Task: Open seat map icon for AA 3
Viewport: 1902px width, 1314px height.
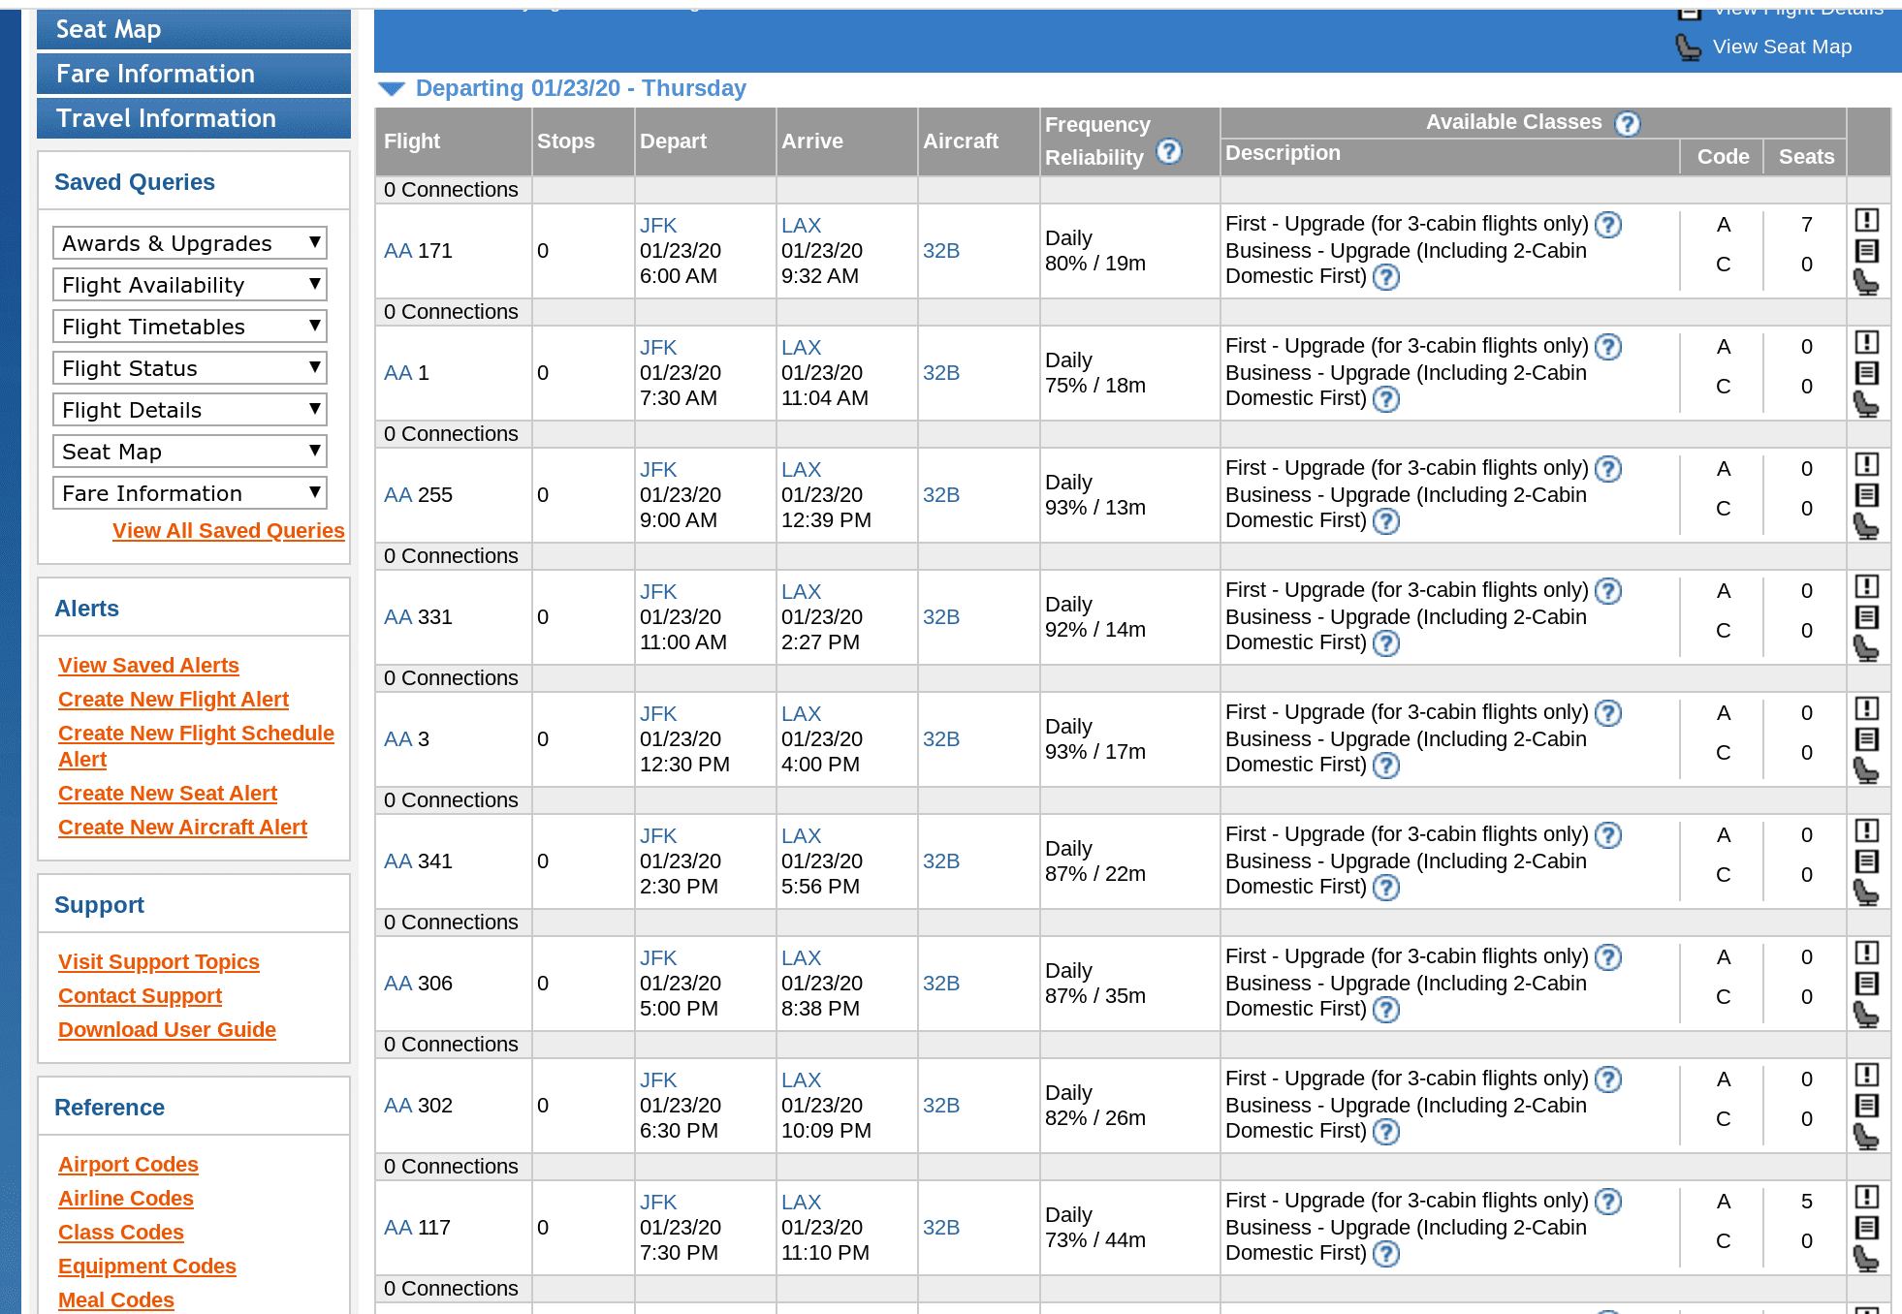Action: pos(1866,770)
